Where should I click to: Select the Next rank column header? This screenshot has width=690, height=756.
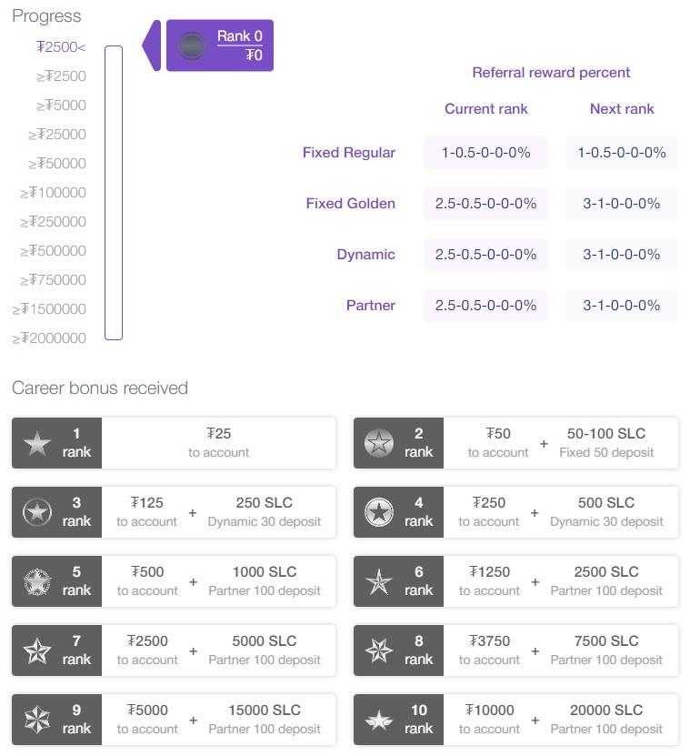[x=622, y=109]
